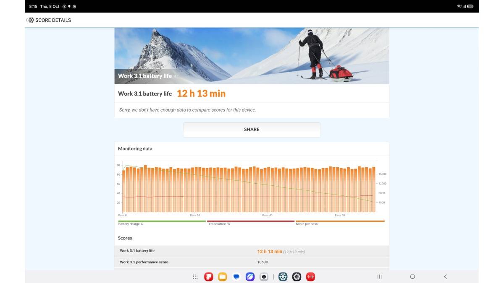Tap the skier mountain banner image
Viewport: 504px width, 283px height.
point(252,56)
